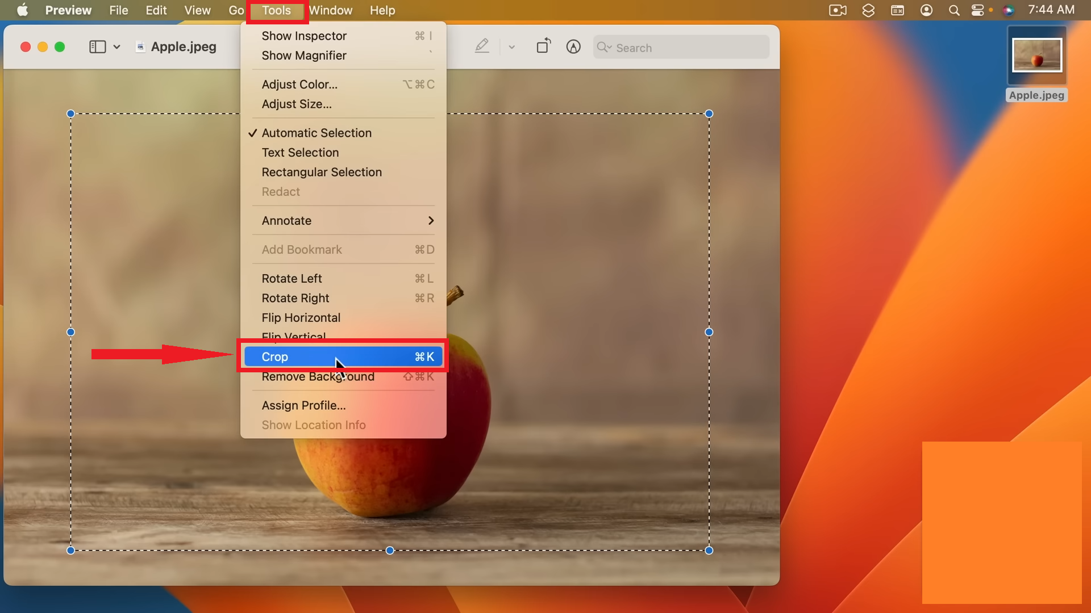
Task: Click the screen recording camera menu bar icon
Action: 838,10
